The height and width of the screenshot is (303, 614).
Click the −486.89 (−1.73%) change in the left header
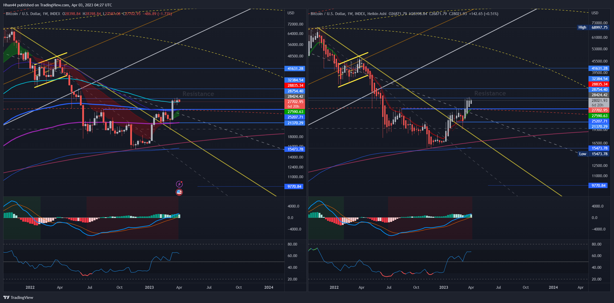[x=157, y=14]
